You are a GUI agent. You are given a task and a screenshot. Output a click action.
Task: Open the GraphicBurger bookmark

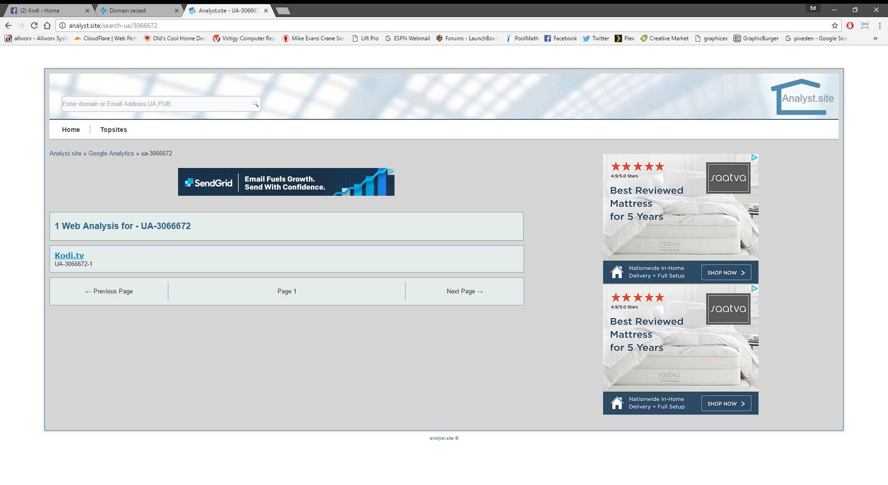pos(756,38)
